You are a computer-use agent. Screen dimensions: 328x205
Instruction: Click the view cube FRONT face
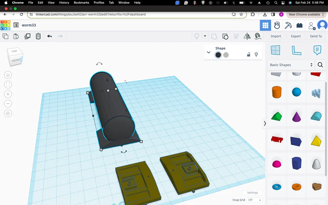16,60
